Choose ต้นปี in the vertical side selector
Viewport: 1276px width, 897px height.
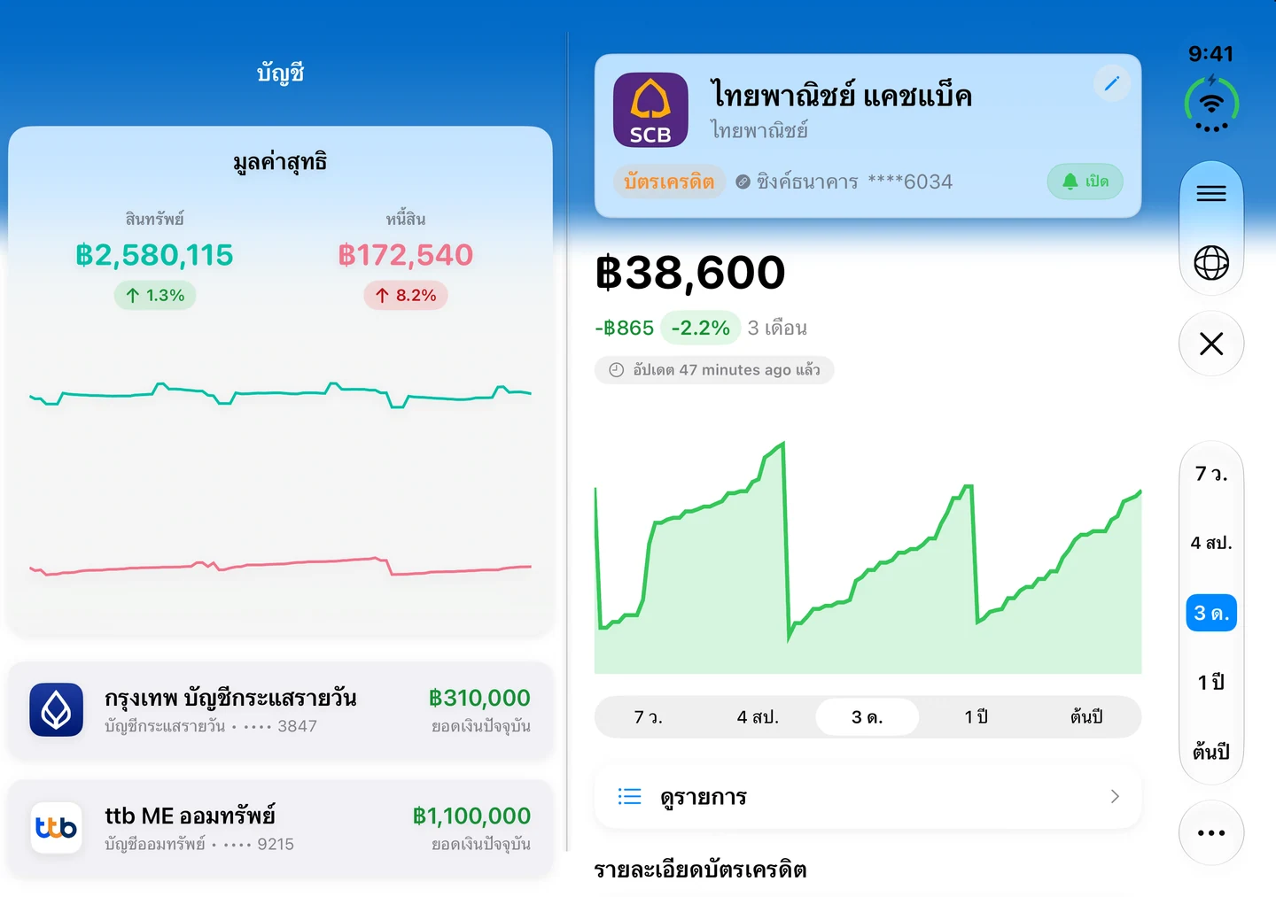click(1211, 752)
